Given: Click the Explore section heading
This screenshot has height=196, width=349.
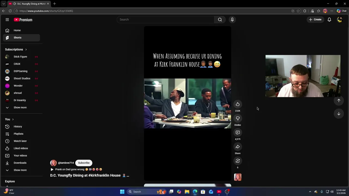Looking at the screenshot, I should (10, 181).
